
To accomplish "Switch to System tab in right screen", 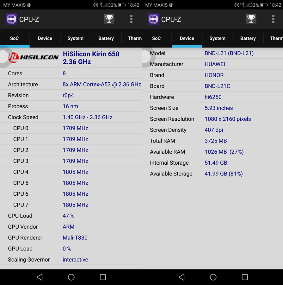I will point(218,38).
